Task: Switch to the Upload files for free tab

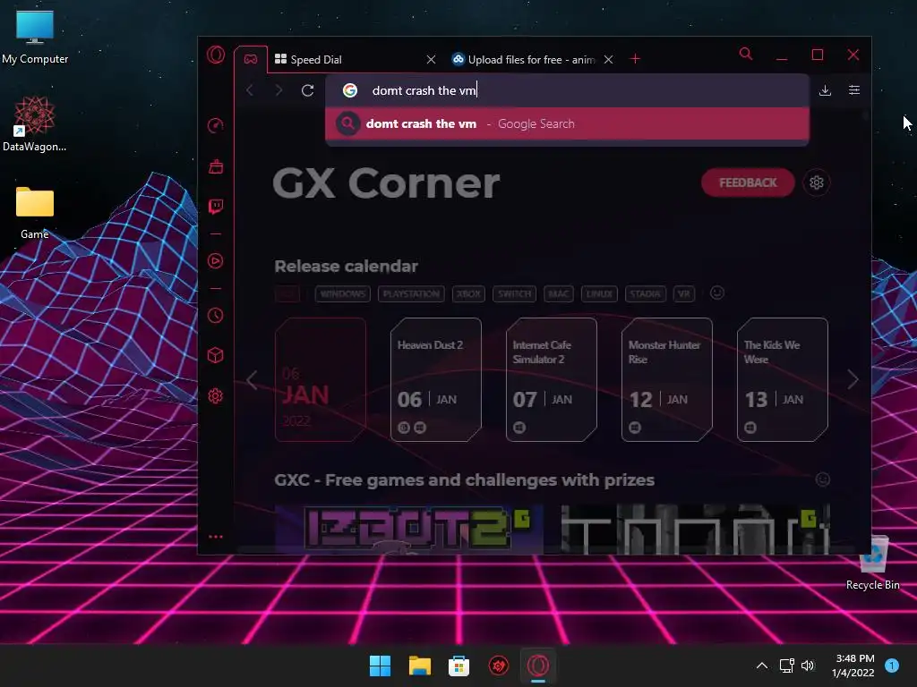Action: [523, 60]
